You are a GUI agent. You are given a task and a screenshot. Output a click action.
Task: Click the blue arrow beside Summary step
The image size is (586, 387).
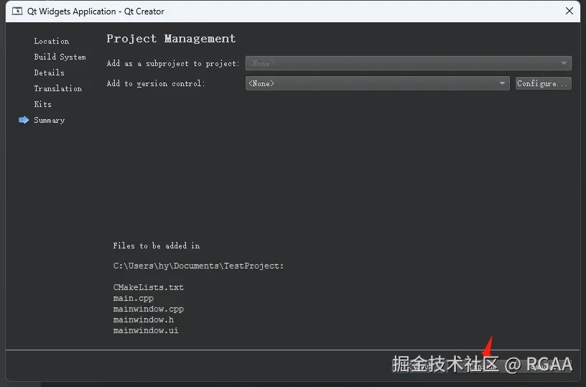click(x=24, y=120)
